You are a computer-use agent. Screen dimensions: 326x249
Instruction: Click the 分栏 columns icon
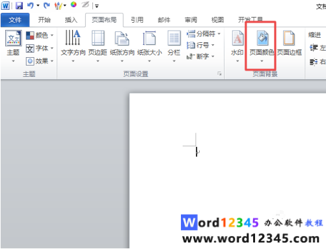174,38
